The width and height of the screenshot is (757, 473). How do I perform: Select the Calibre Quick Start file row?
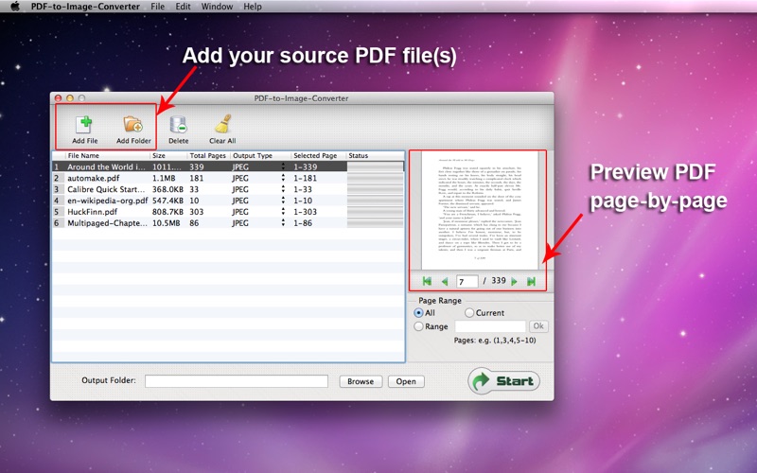coord(228,189)
